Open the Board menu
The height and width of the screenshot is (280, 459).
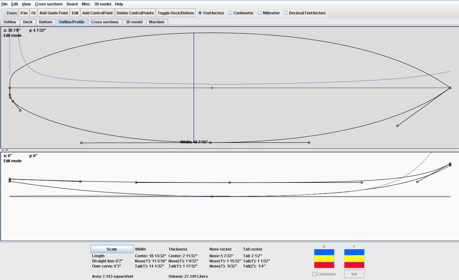(x=72, y=4)
